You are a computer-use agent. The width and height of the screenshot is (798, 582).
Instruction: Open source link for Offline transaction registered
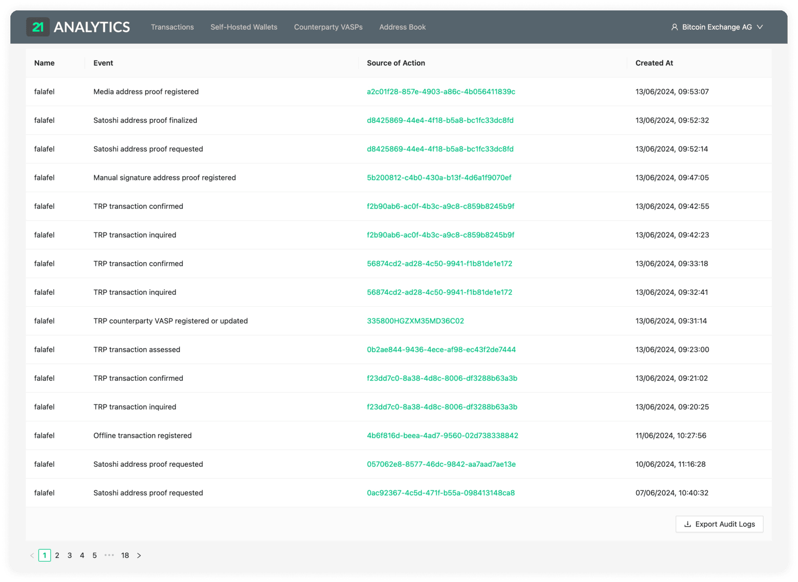tap(442, 435)
